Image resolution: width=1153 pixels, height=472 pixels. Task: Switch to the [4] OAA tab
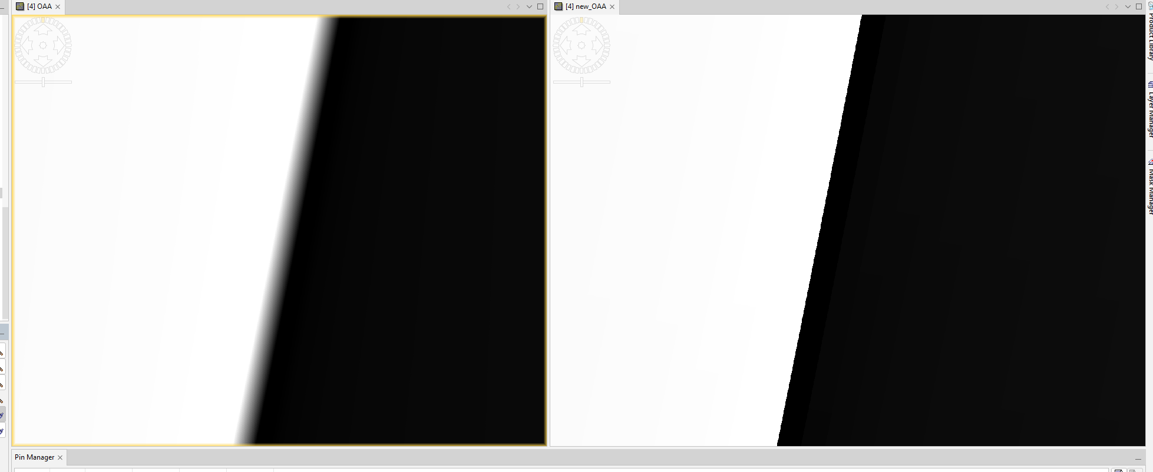click(x=39, y=6)
